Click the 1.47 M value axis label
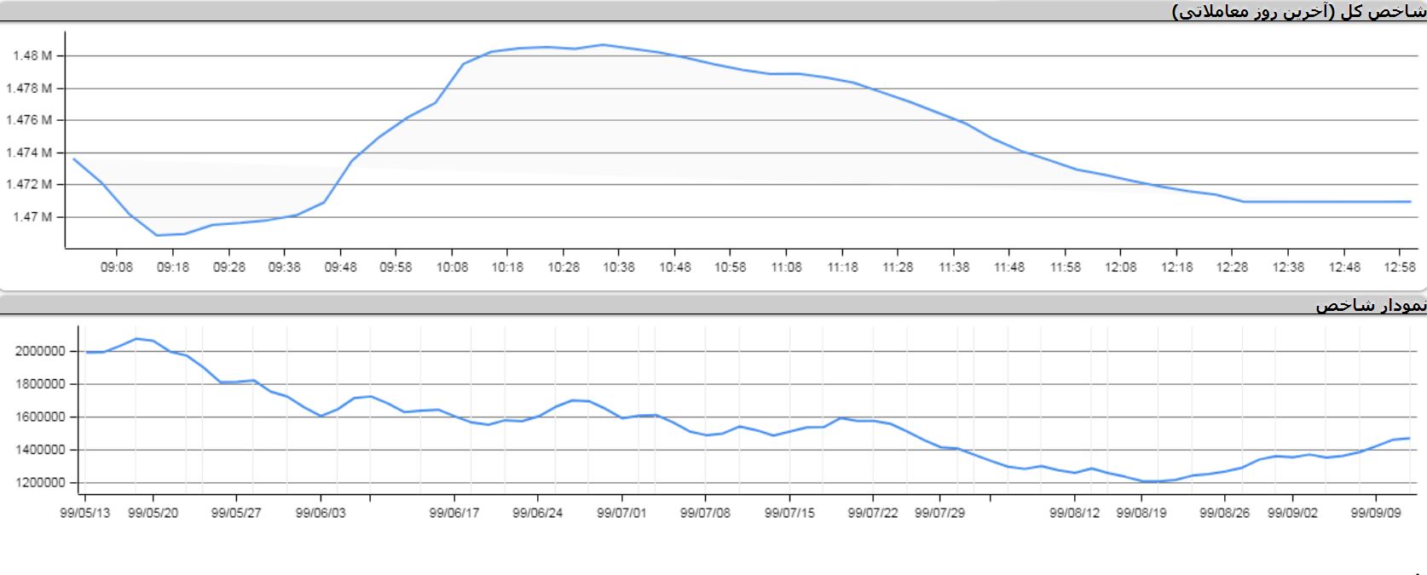The width and height of the screenshot is (1427, 575). 32,217
